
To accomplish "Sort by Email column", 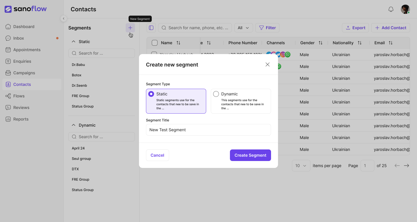I will point(391,43).
